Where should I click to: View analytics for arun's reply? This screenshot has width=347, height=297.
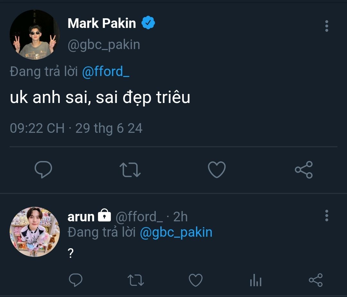(x=255, y=280)
